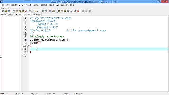Click the 'Lines: 13' status bar entry
This screenshot has width=169, height=95.
pyautogui.click(x=50, y=94)
